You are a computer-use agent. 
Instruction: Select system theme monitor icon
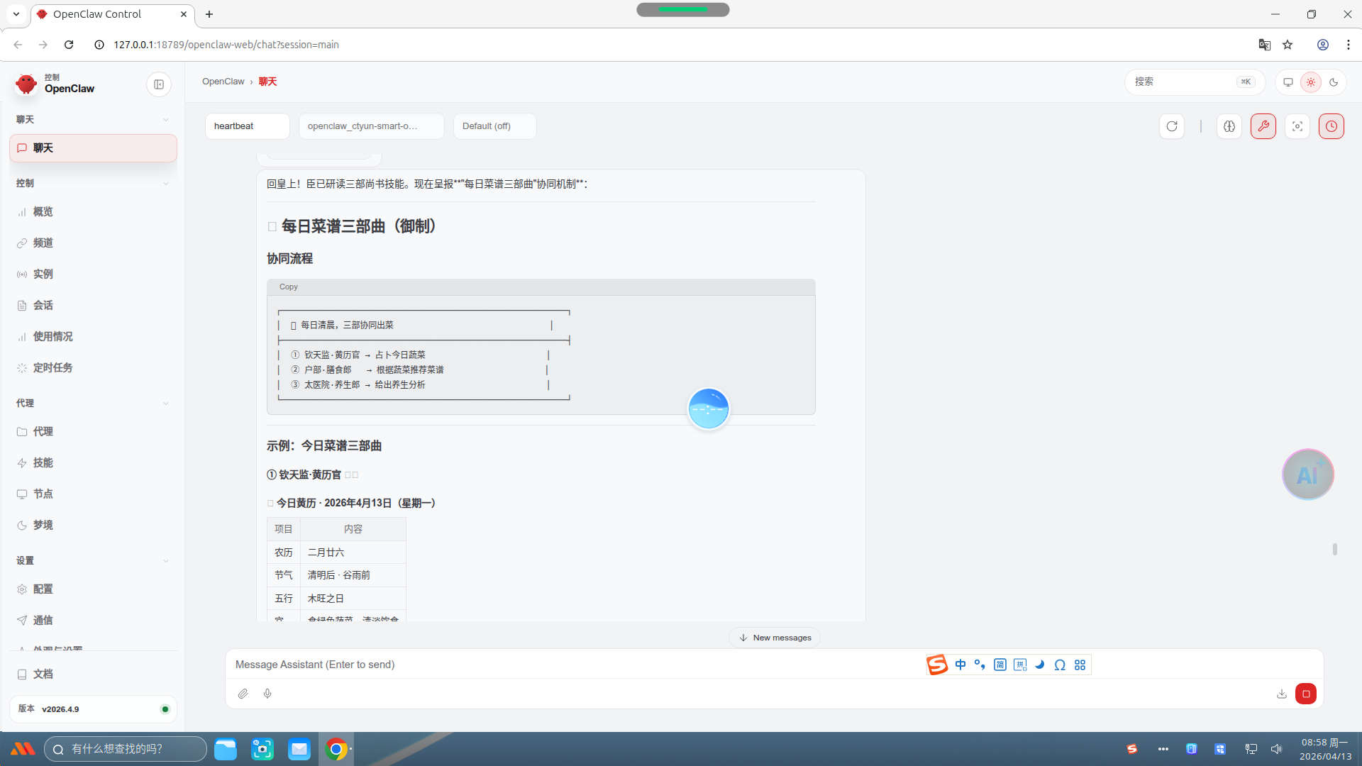1288,82
